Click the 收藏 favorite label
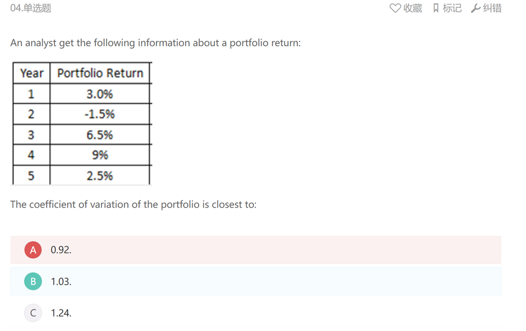Screen dimensions: 526x331 coord(413,8)
